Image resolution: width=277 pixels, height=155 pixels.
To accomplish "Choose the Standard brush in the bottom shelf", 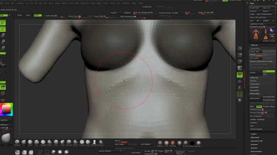I will (17, 142).
